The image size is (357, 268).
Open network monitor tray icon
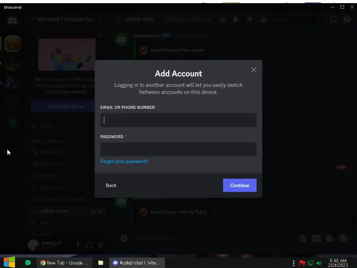coord(311,263)
